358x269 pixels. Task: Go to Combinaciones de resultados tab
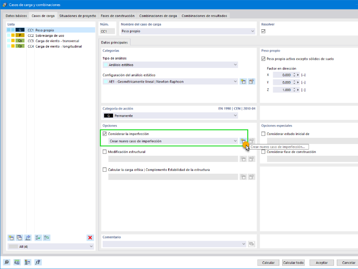point(204,16)
